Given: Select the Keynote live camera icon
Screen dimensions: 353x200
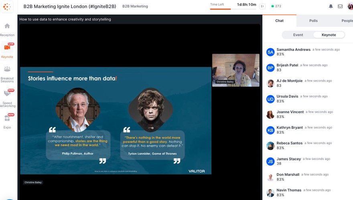Looking at the screenshot, I should coord(7,48).
